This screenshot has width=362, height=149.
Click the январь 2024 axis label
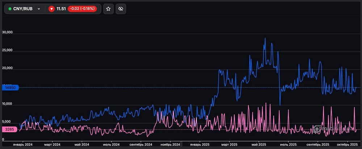[22, 145]
